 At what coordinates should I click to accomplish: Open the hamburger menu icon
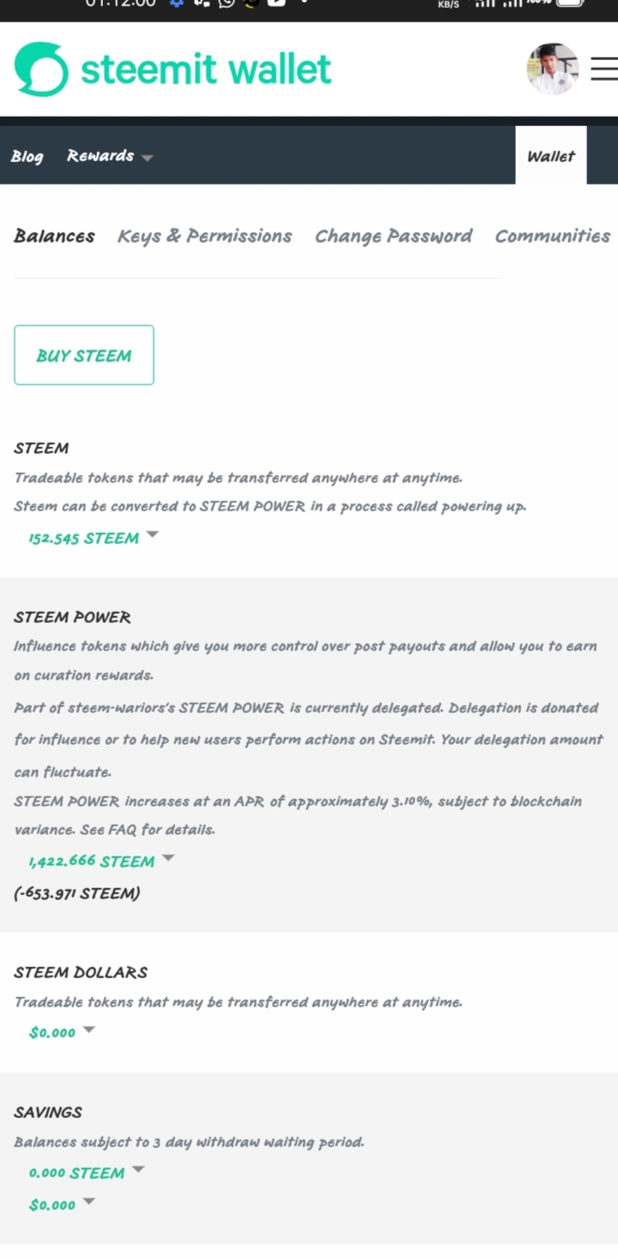coord(604,69)
